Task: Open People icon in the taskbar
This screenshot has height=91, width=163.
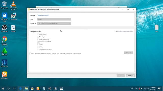Action: [x=132, y=89]
